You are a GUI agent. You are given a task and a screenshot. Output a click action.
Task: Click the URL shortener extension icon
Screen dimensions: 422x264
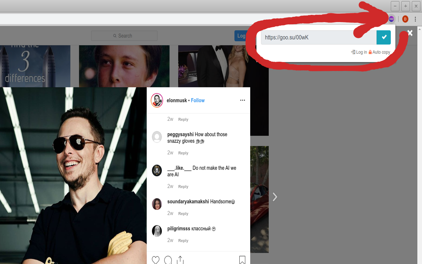[x=391, y=19]
